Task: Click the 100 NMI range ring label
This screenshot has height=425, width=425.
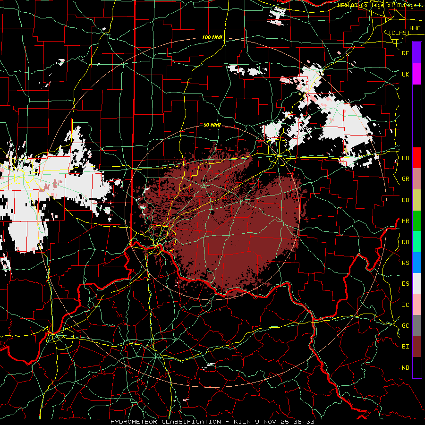Action: [x=212, y=37]
